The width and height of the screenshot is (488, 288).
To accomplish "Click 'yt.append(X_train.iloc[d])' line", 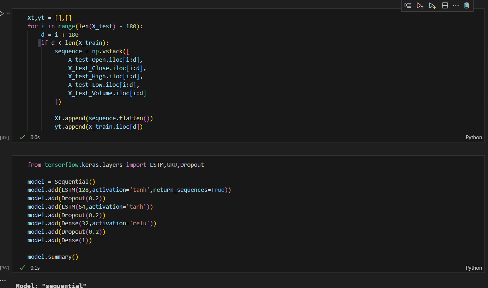I will pyautogui.click(x=98, y=127).
